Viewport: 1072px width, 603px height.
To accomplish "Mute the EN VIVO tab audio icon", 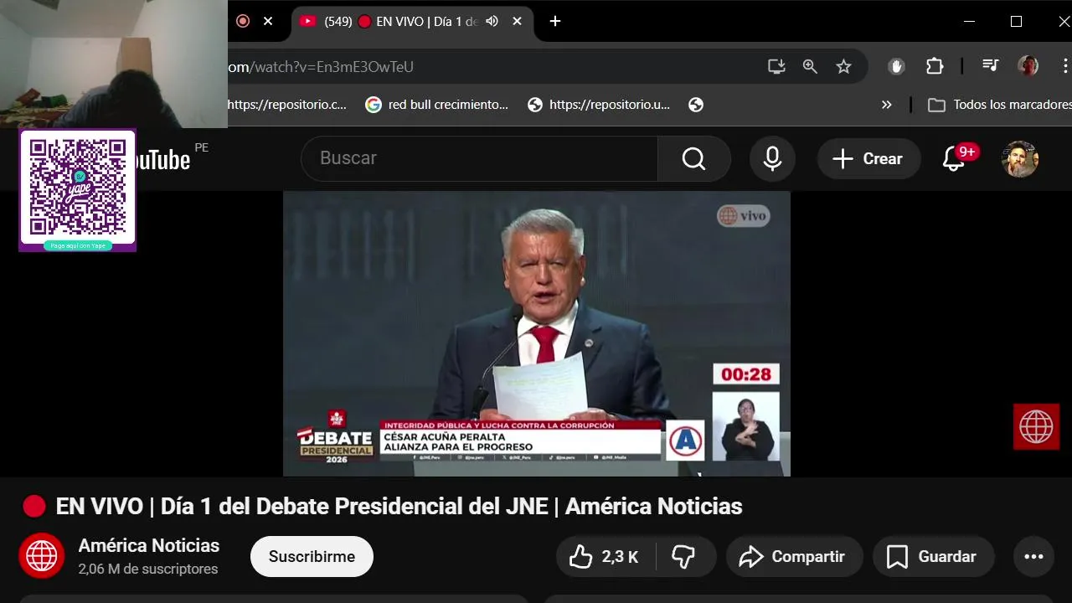I will pos(492,22).
